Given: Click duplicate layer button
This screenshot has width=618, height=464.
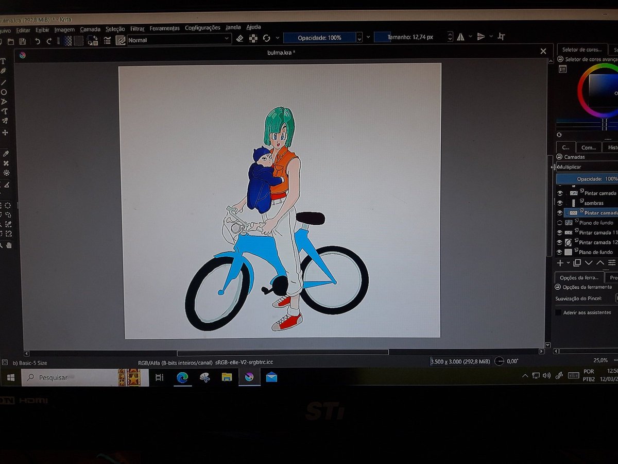Looking at the screenshot, I should coord(577,263).
